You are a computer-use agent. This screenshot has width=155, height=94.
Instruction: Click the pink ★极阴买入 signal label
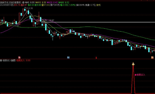tap(140, 75)
